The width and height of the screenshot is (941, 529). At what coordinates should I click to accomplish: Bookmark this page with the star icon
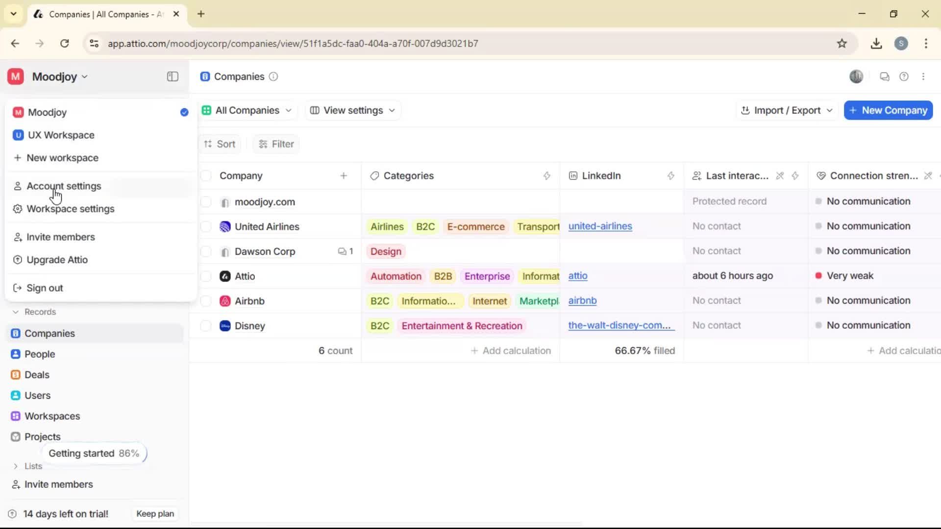tap(842, 44)
